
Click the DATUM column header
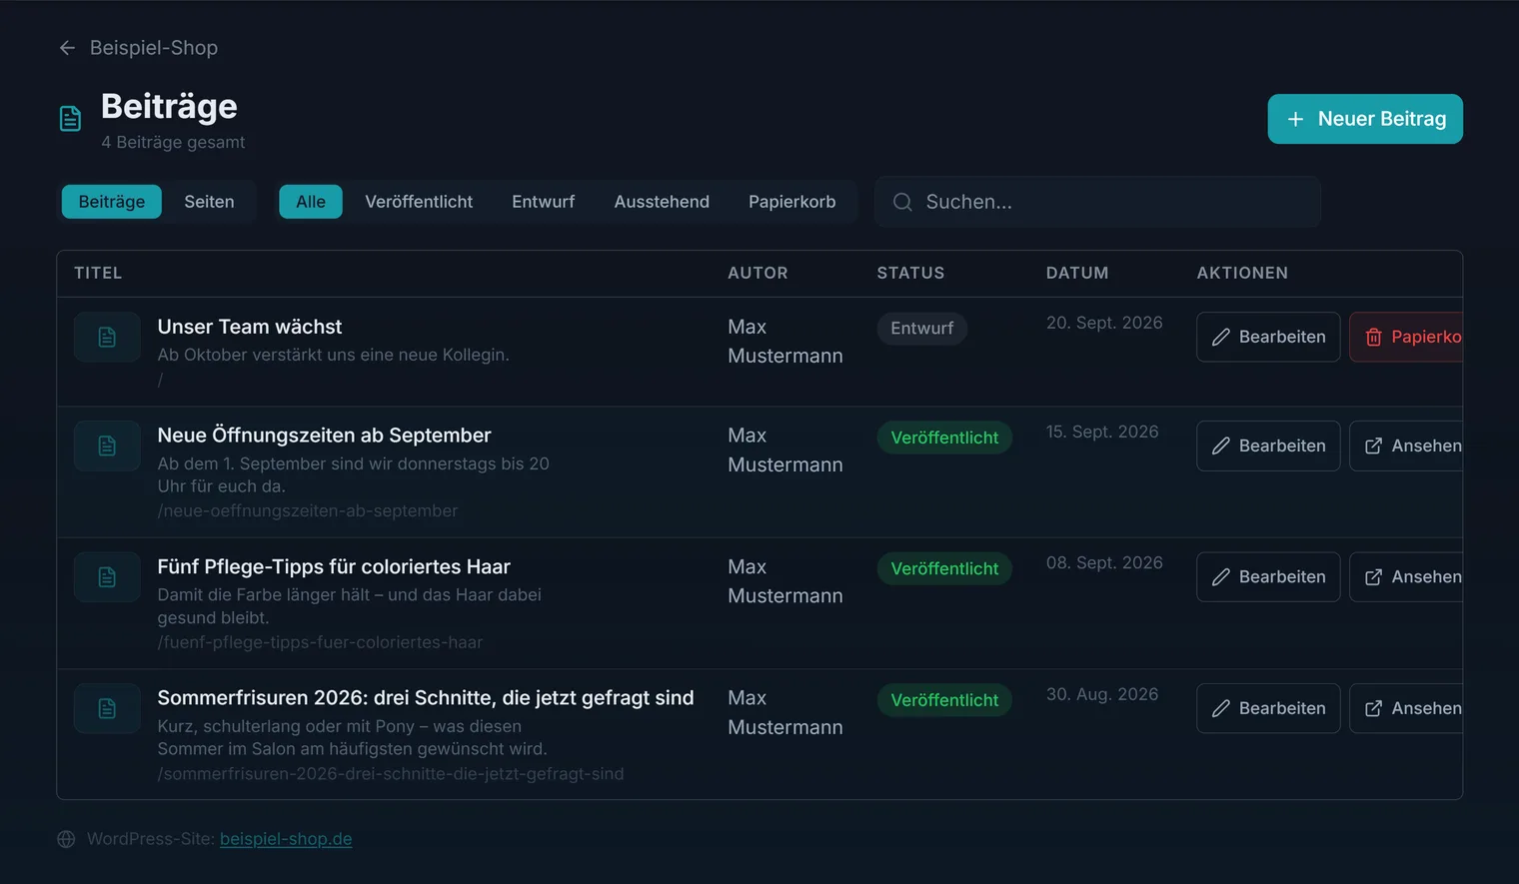click(1077, 273)
